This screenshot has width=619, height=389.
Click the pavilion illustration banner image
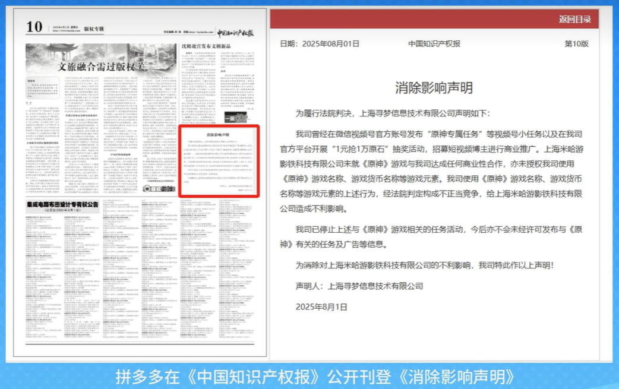(x=102, y=59)
